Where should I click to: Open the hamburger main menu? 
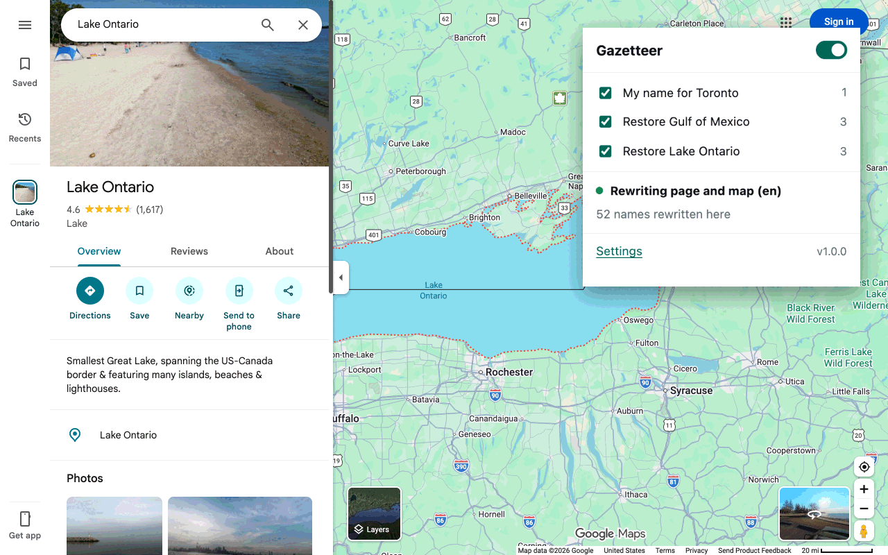25,25
